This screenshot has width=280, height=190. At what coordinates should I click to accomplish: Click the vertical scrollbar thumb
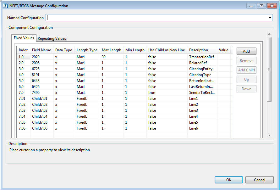point(269,69)
